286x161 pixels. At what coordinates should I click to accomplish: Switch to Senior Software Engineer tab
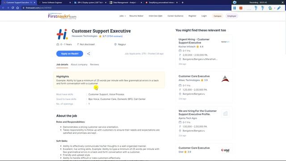pos(55,3)
